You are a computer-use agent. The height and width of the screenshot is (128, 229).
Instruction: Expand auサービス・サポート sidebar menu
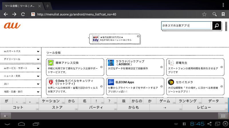21,68
